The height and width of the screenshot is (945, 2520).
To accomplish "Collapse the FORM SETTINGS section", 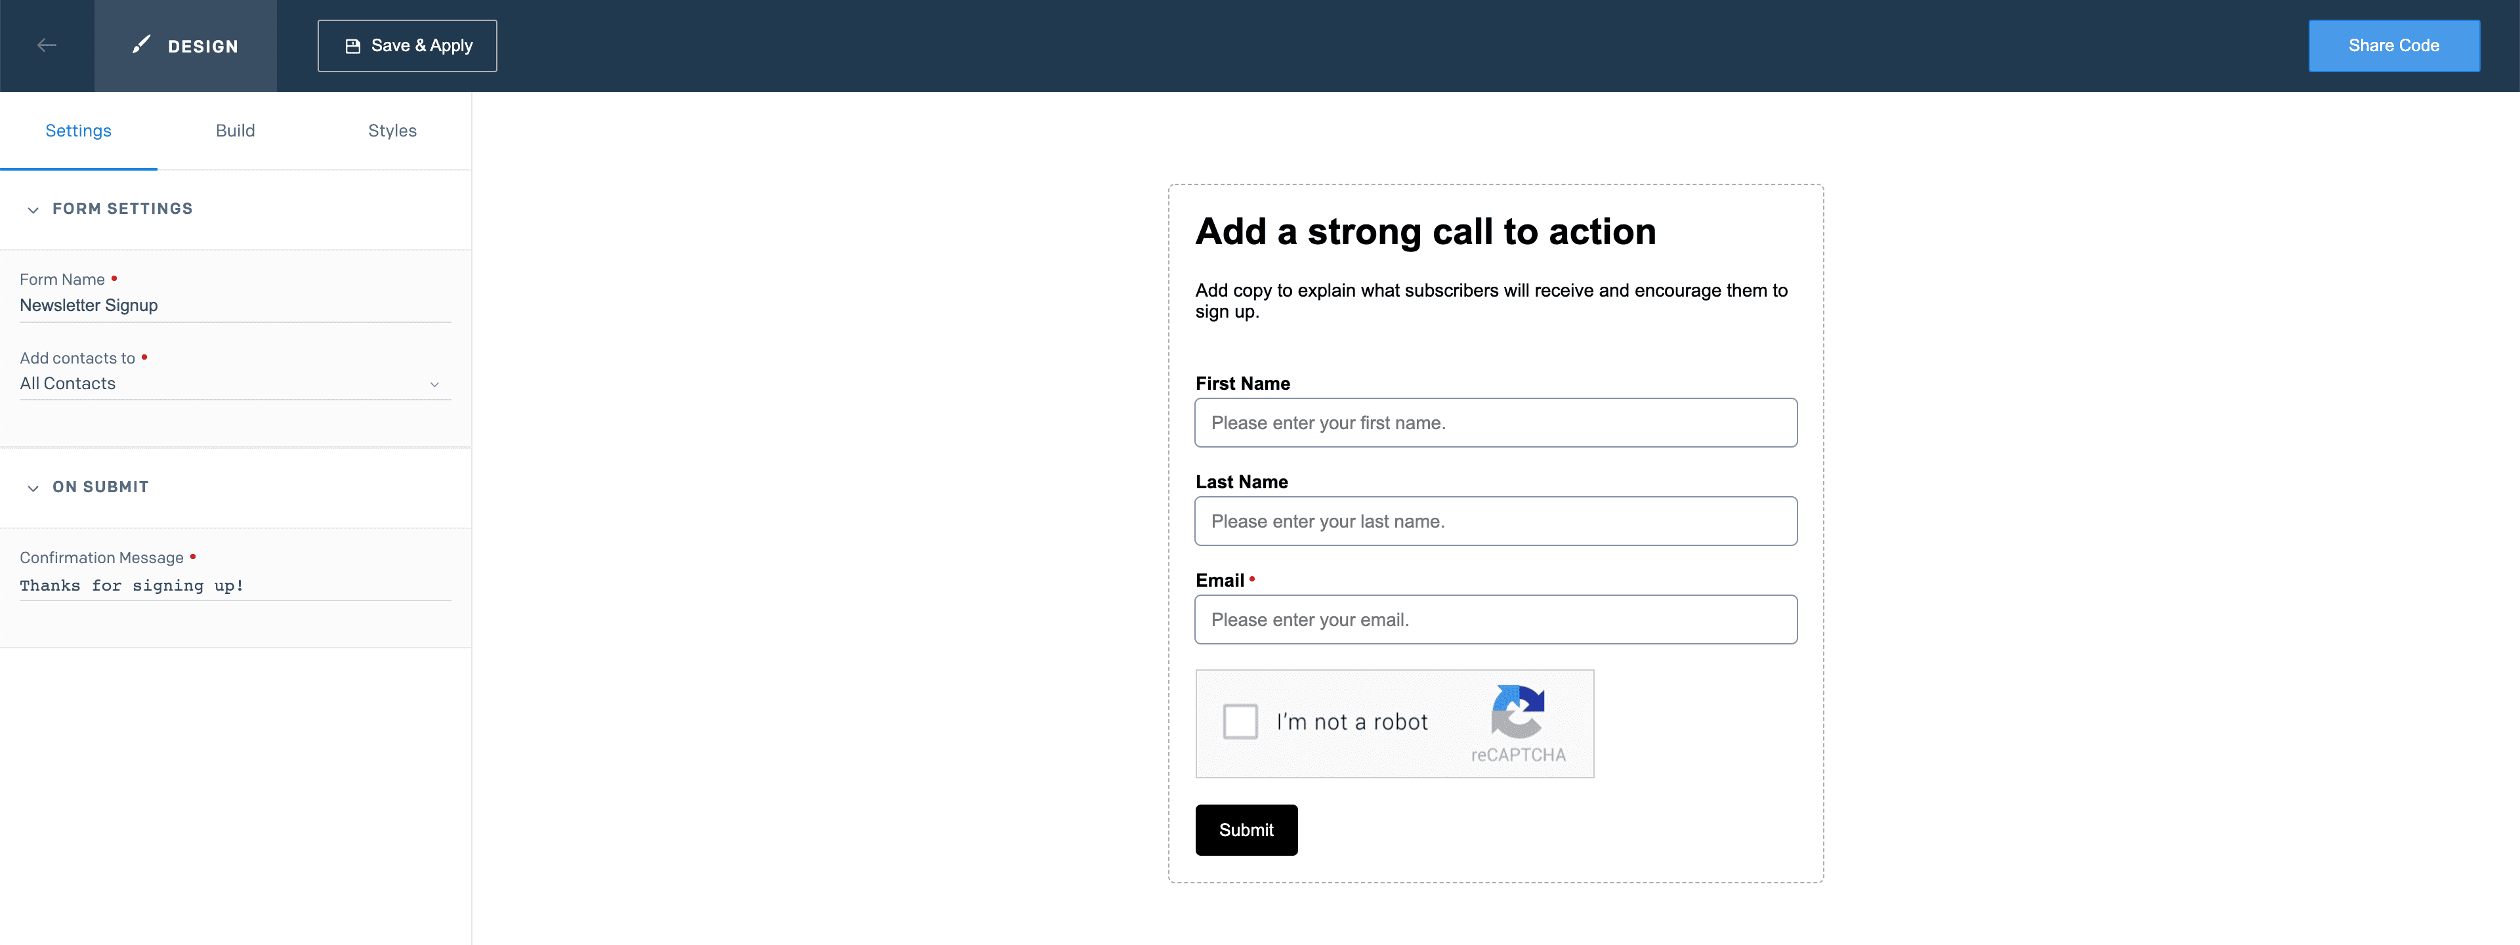I will click(33, 209).
